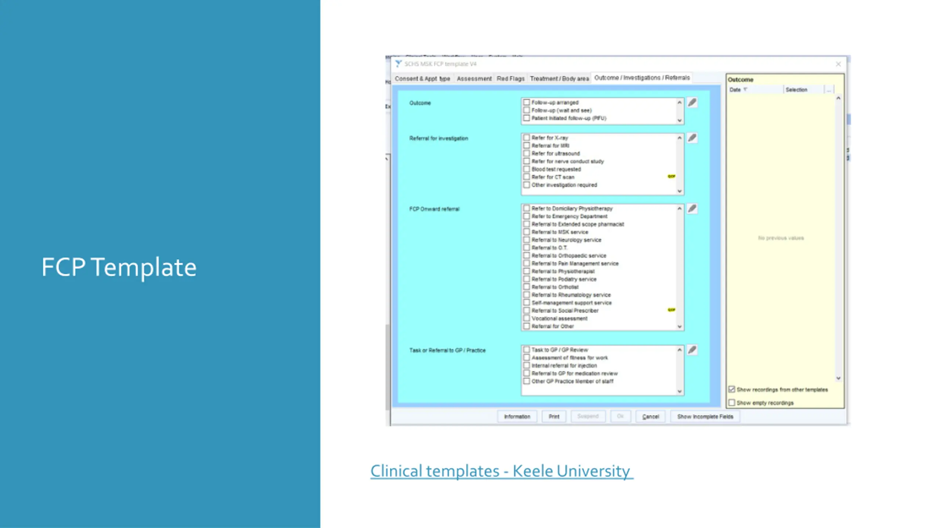This screenshot has height=528, width=940.
Task: Tick Task to GP / GP Review
Action: click(527, 350)
